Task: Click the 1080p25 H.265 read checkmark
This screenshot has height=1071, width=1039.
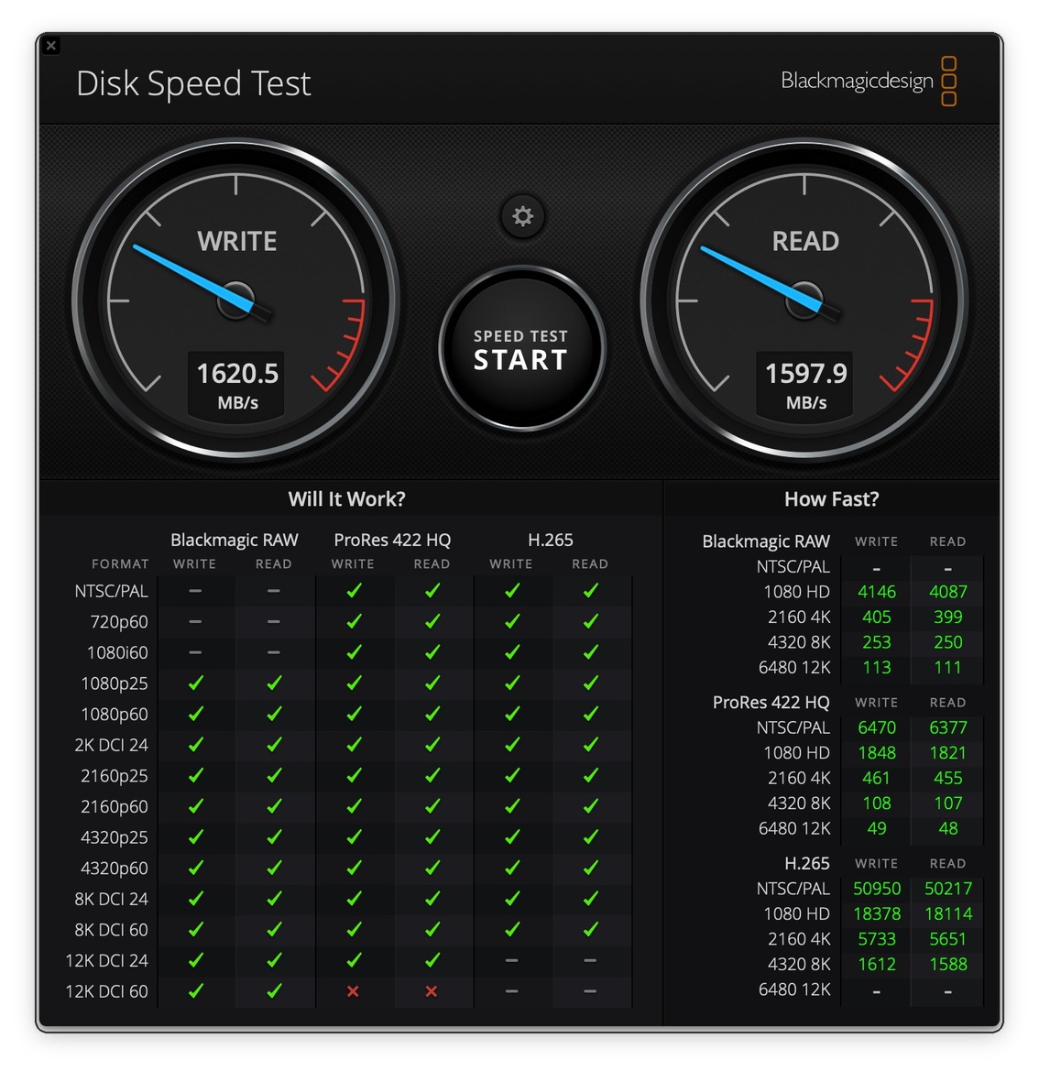Action: click(590, 683)
